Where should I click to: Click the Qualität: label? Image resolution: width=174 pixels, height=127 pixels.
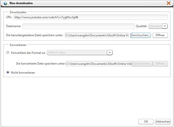click(x=142, y=26)
